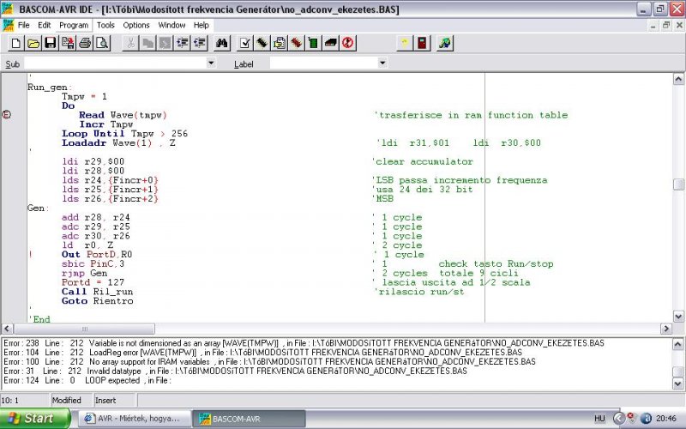Print the source with printer icon
Screen dimensions: 686x429
pyautogui.click(x=85, y=43)
